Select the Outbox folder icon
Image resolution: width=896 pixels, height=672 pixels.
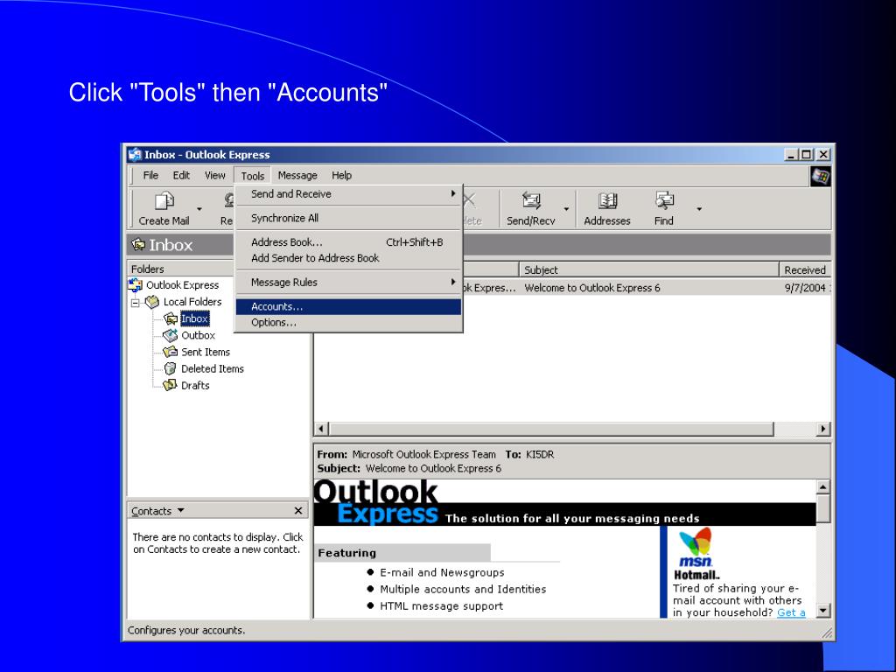171,335
